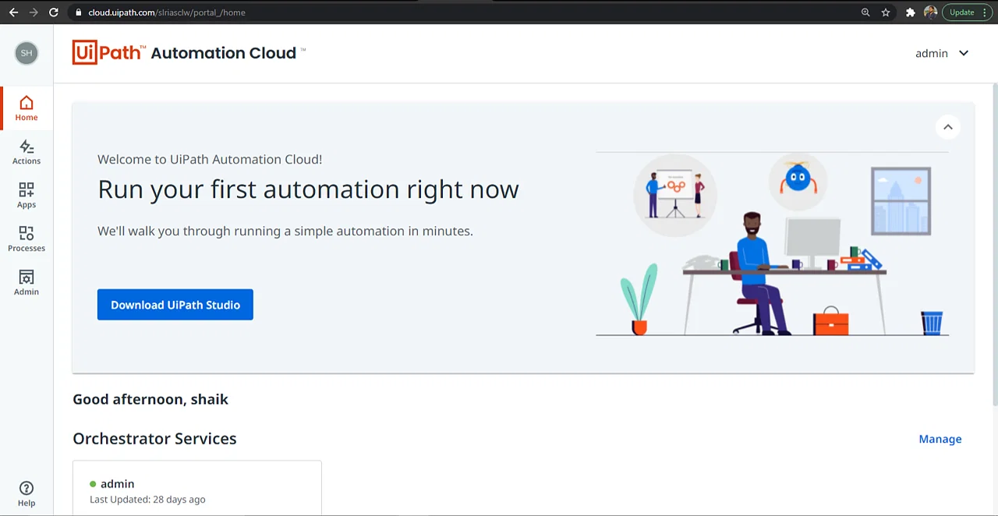Image resolution: width=998 pixels, height=516 pixels.
Task: Open the admin account dropdown
Action: pyautogui.click(x=943, y=53)
